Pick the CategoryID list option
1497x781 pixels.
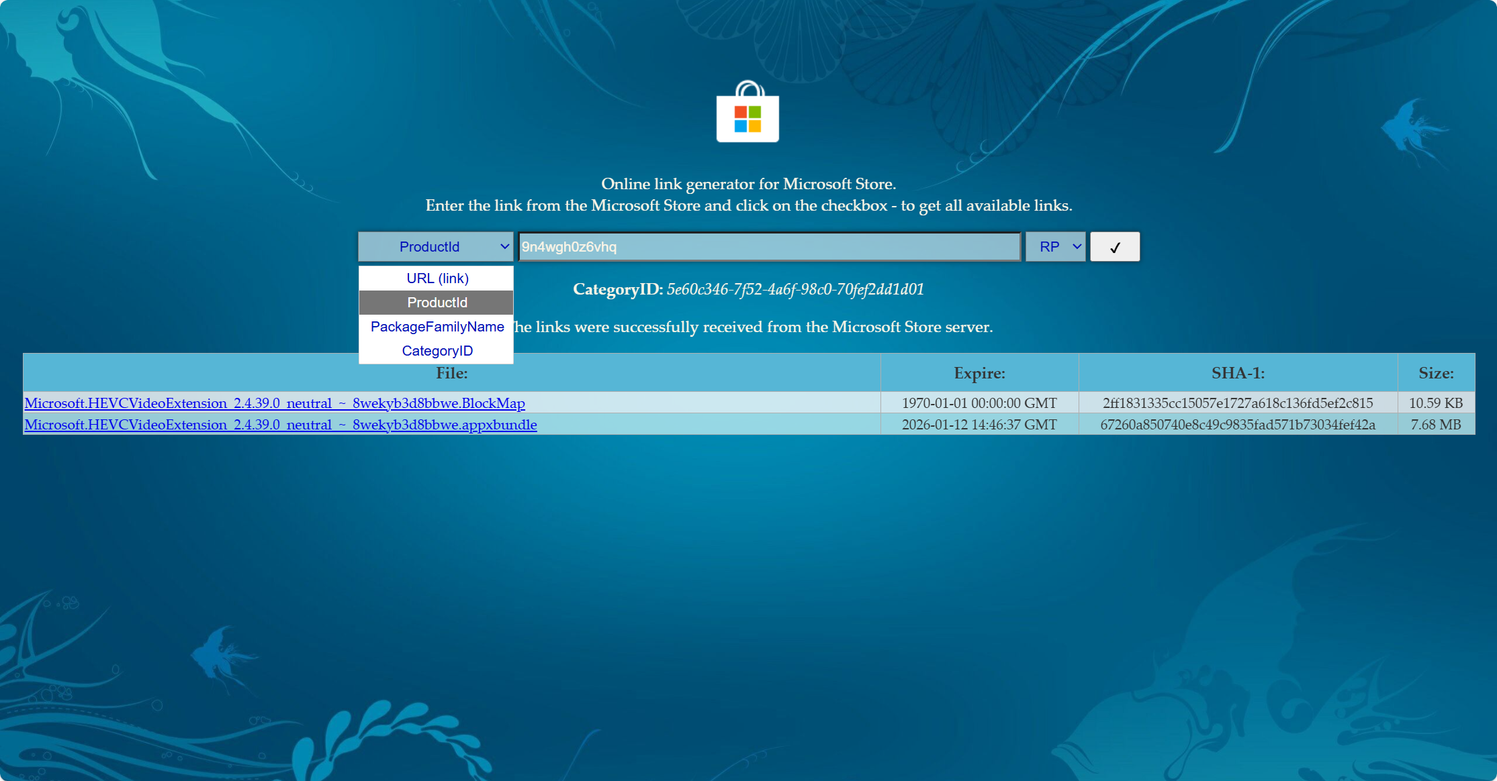click(x=437, y=351)
